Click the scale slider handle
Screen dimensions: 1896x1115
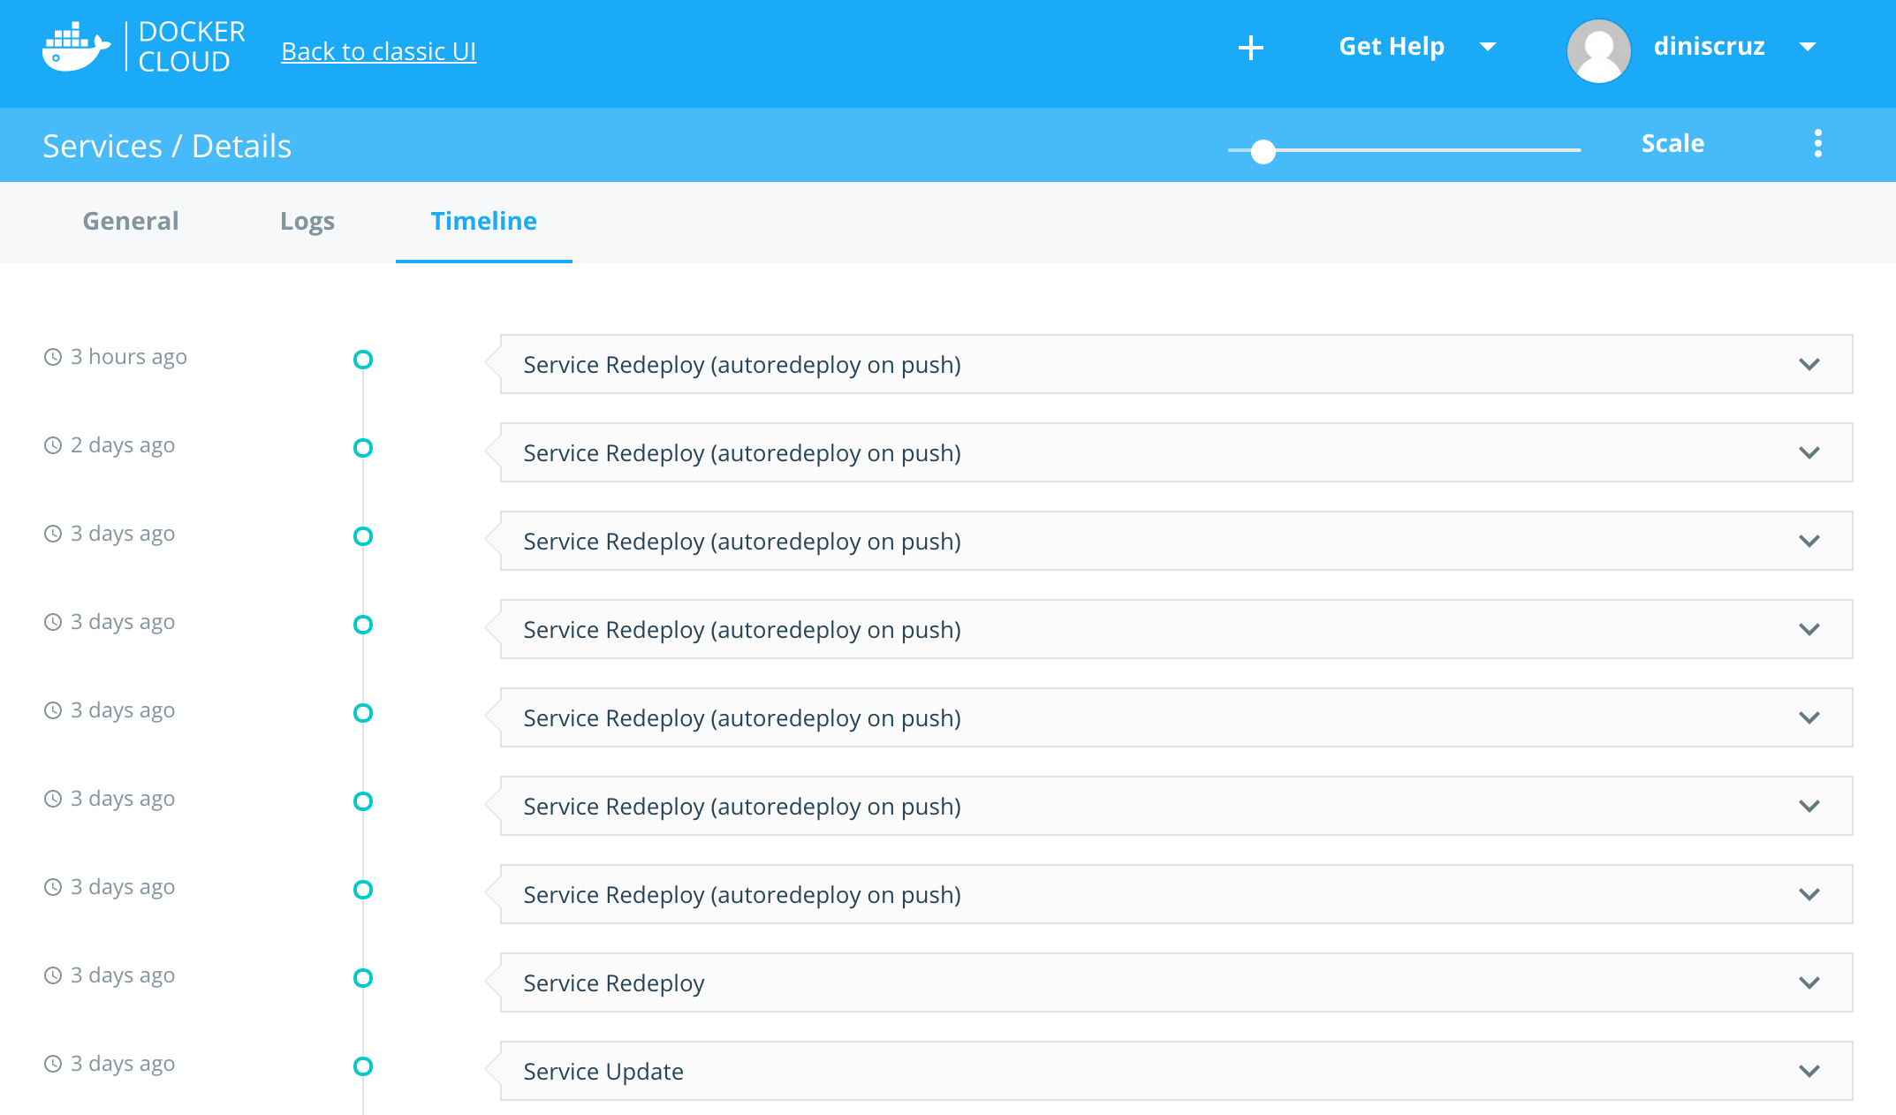1263,151
